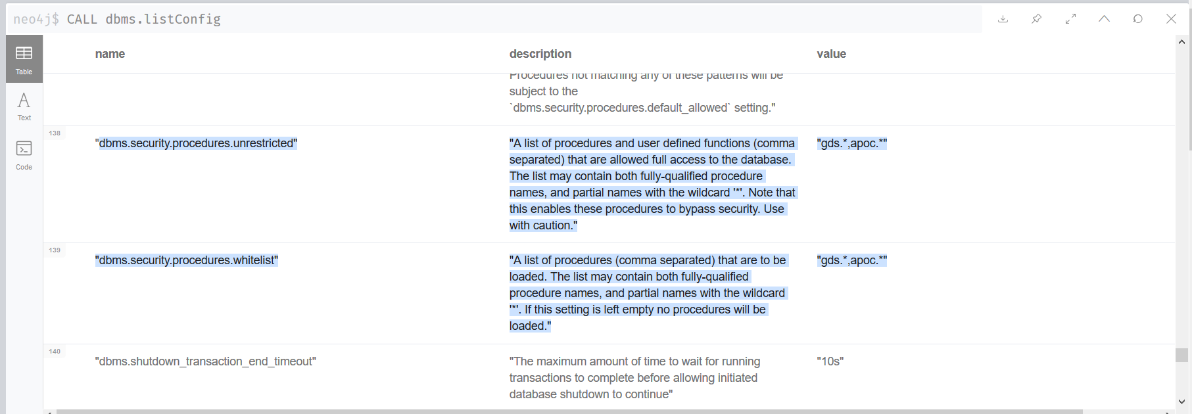Select the Table result view
Viewport: 1192px width, 414px height.
tap(24, 58)
